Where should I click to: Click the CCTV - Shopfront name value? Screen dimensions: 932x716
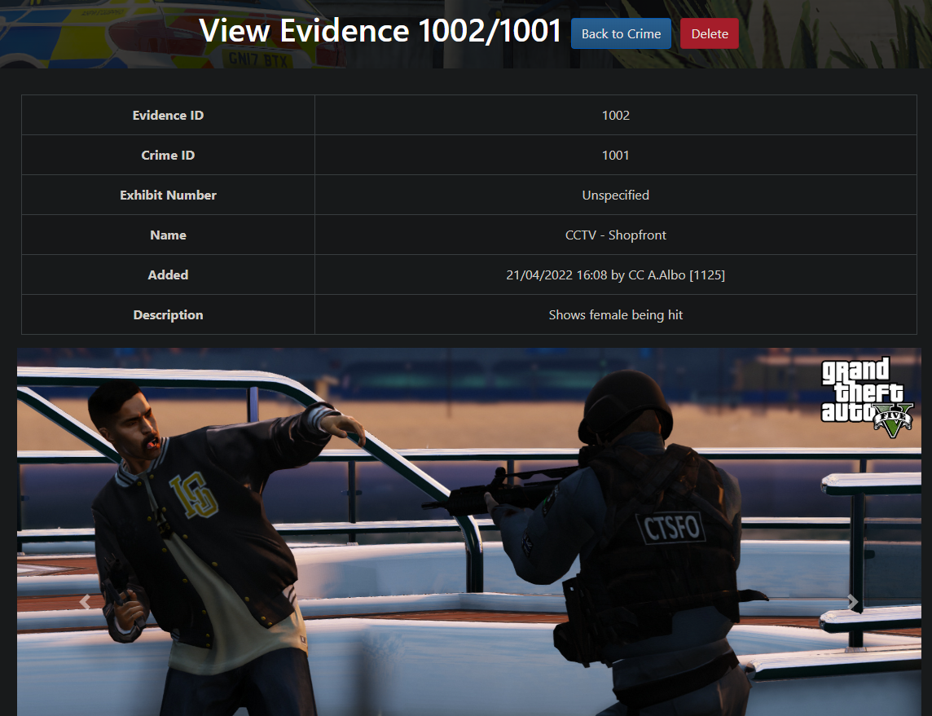click(615, 235)
